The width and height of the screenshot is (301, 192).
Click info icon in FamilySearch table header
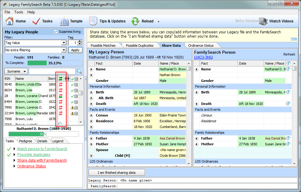click(x=288, y=63)
